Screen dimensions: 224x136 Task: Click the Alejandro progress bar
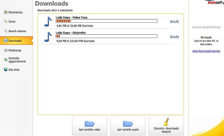[106, 36]
